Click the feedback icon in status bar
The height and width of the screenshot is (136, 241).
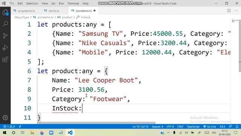point(230,127)
